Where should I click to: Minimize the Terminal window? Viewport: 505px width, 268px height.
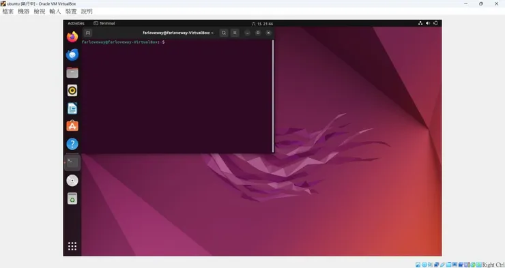coord(247,33)
